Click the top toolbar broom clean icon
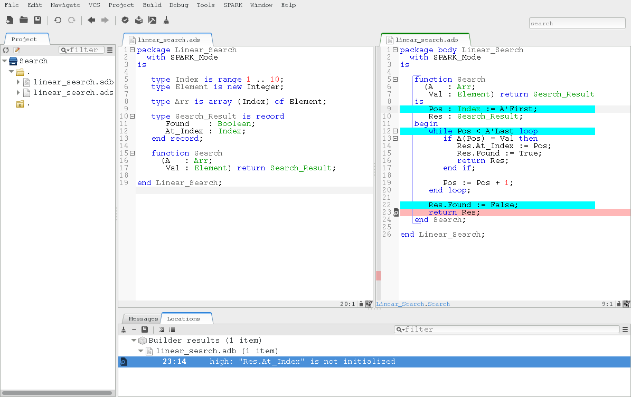The image size is (631, 397). click(166, 20)
